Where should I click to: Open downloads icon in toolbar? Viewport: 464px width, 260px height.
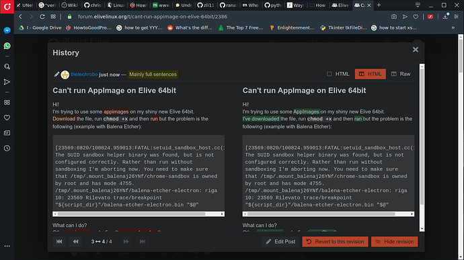445,17
